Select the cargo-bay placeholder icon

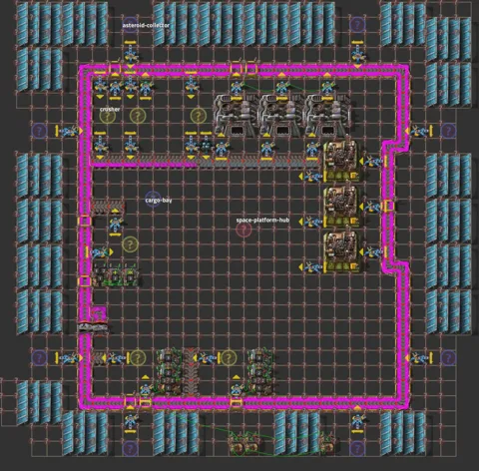(153, 200)
